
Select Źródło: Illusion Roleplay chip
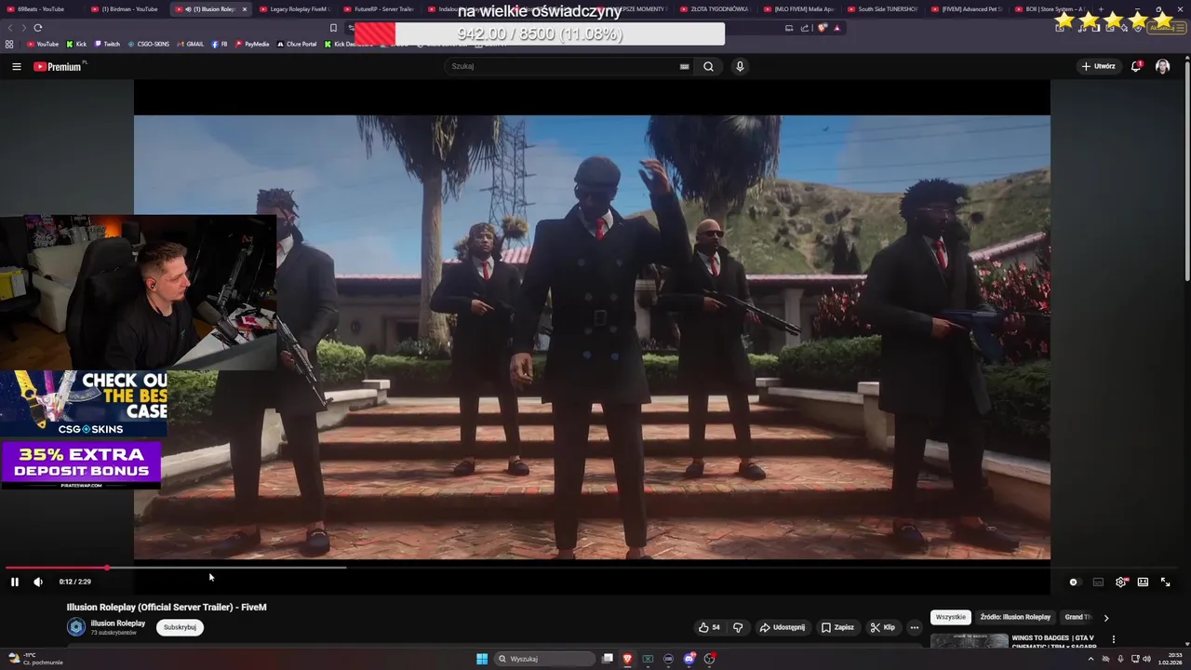click(1015, 617)
